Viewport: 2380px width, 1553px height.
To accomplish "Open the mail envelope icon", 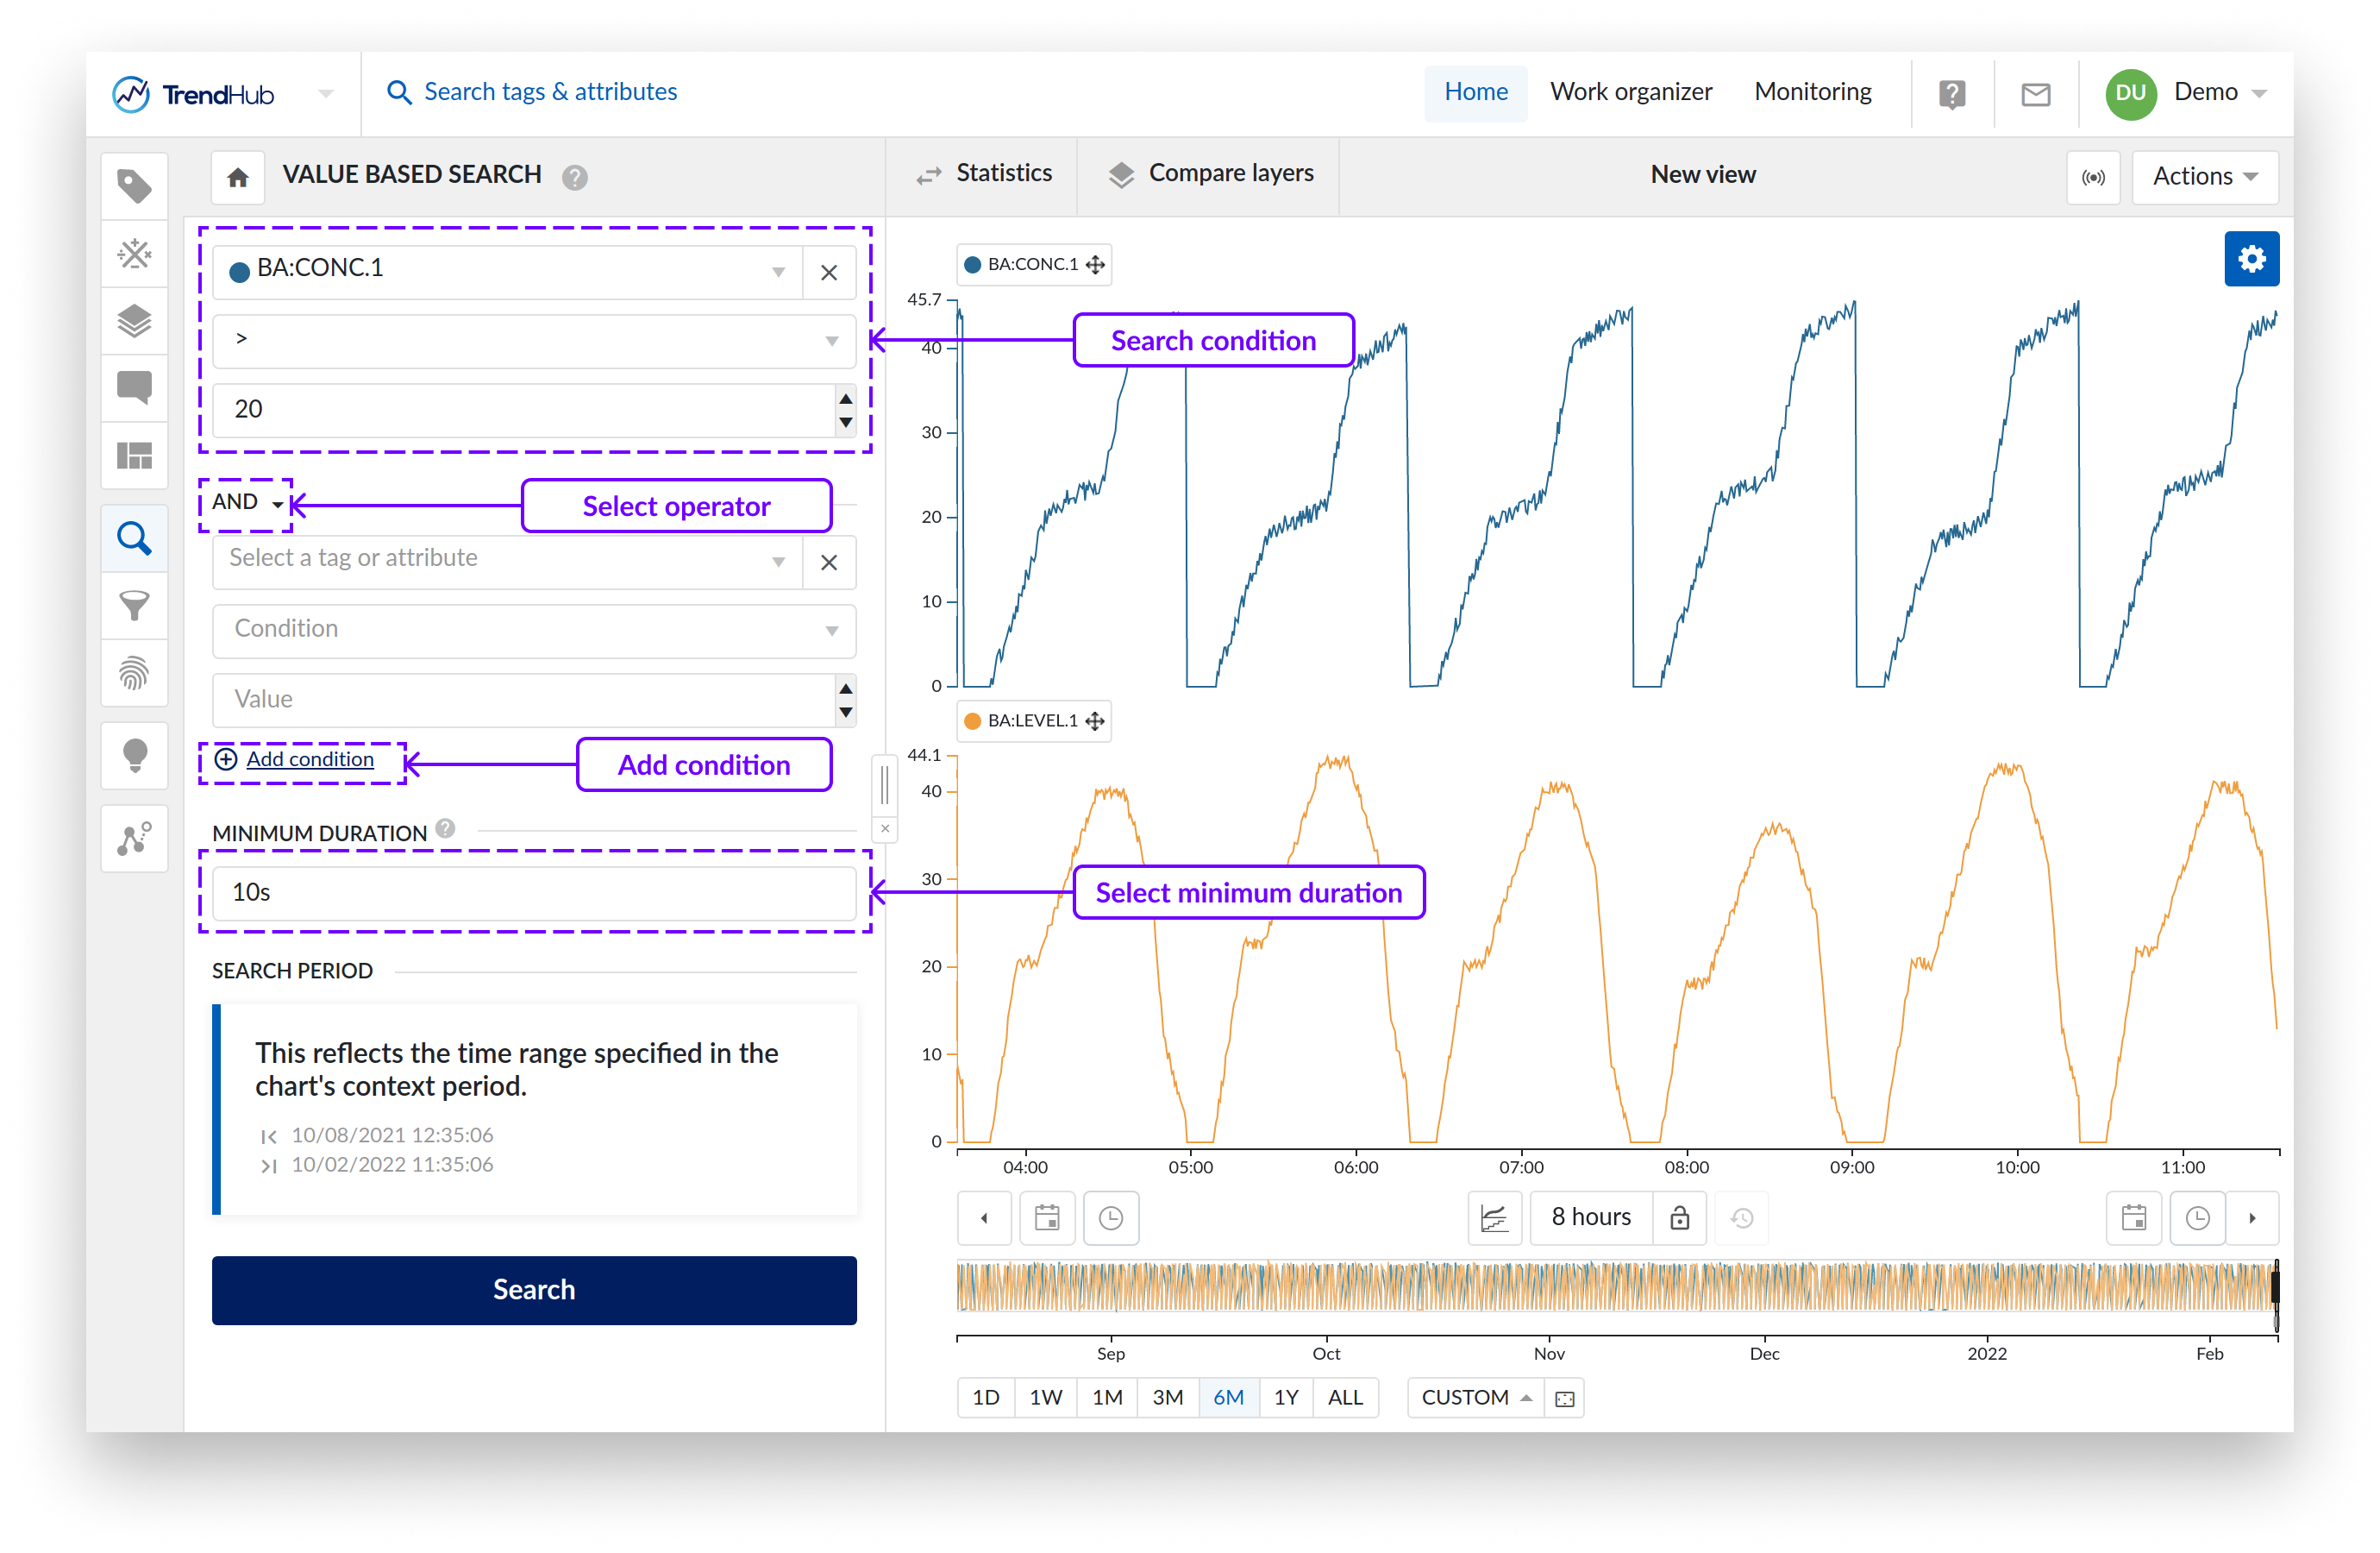I will [x=2035, y=94].
